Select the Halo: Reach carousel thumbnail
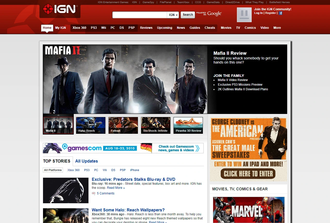330x223 pixels. pyautogui.click(x=91, y=125)
